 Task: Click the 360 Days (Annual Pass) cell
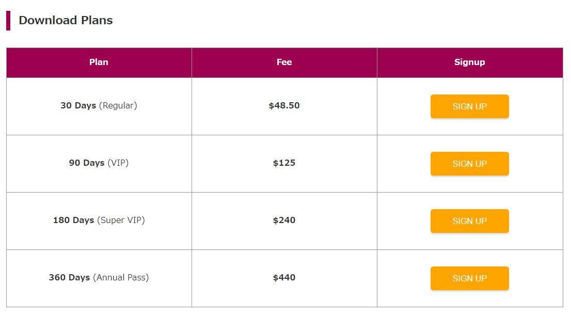tap(99, 277)
